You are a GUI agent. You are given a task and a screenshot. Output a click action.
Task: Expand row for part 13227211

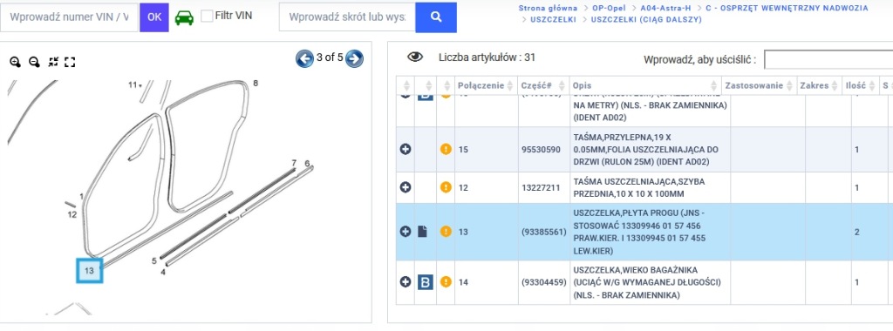(x=406, y=187)
